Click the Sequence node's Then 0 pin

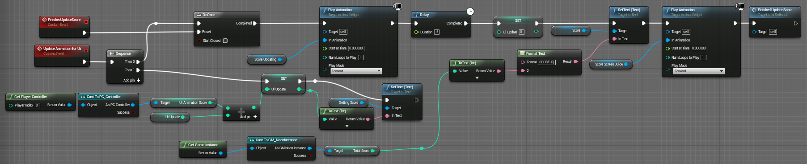(x=138, y=62)
